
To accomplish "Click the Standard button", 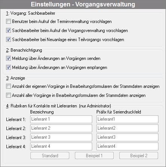I will (50, 156).
